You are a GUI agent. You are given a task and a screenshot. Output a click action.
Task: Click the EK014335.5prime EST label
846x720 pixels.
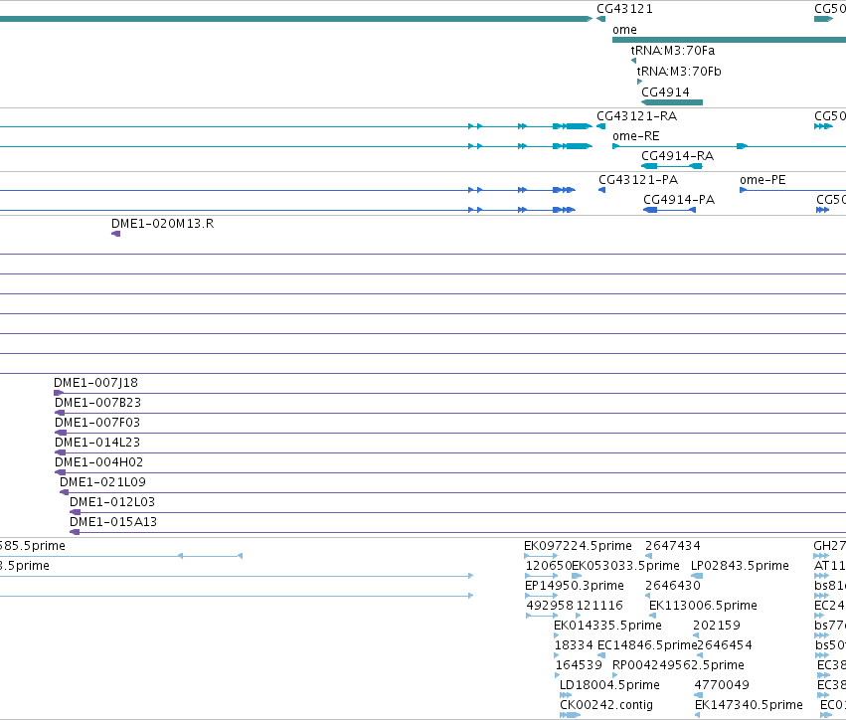click(607, 627)
